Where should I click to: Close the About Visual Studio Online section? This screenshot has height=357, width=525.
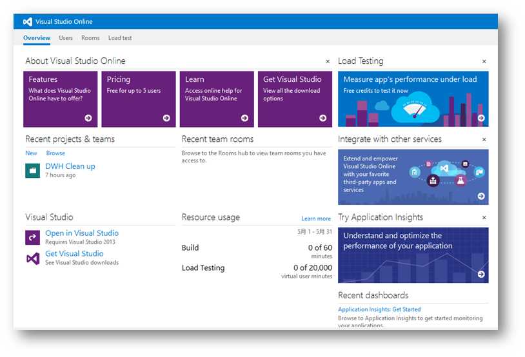[x=328, y=62]
